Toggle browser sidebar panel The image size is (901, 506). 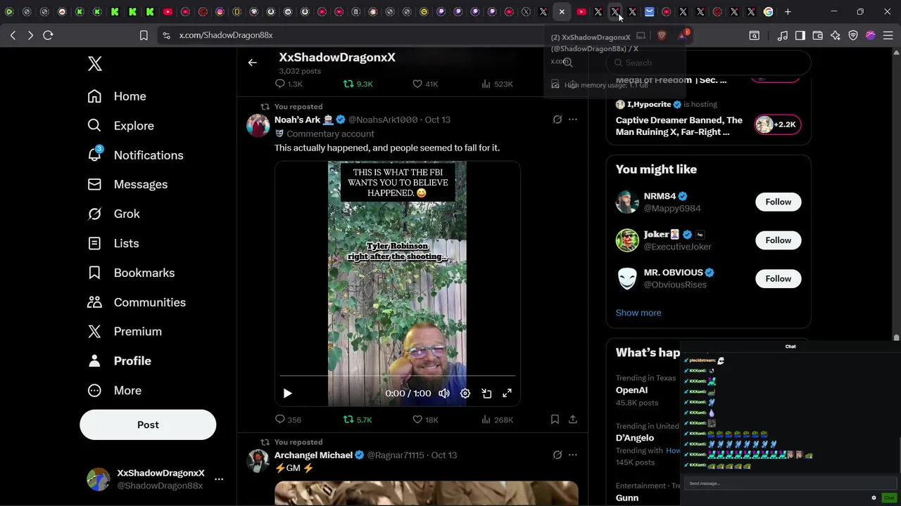point(800,35)
